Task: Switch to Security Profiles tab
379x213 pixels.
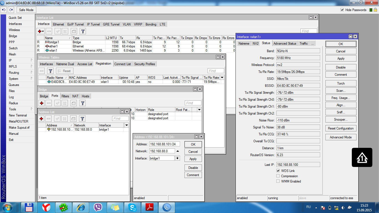Action: click(145, 64)
